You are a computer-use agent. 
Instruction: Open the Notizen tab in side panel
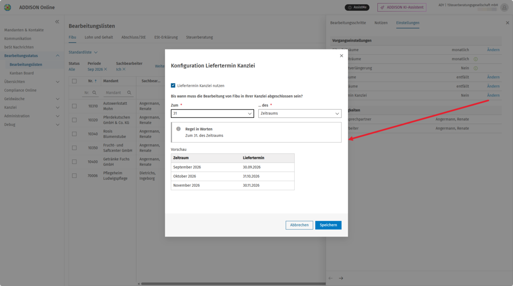(381, 23)
